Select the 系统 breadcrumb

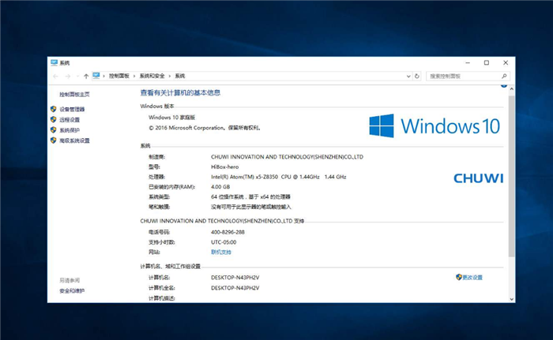pos(180,76)
